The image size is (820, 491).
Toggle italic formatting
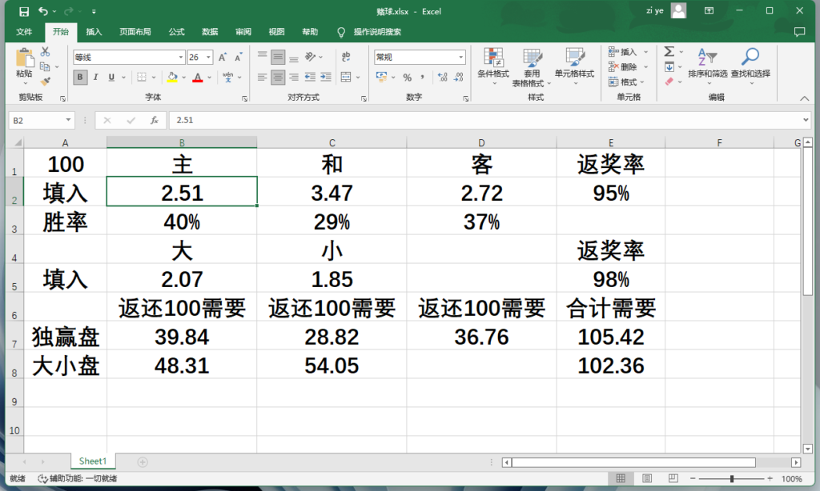96,78
